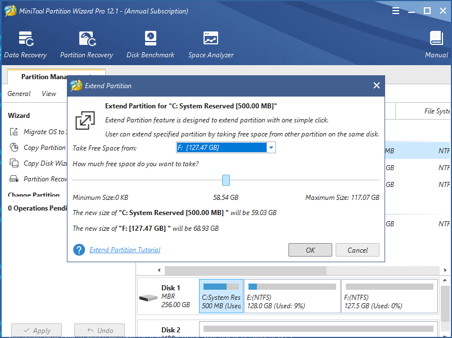Viewport: 452px width, 338px height.
Task: Click the blue help question mark icon
Action: [x=79, y=250]
